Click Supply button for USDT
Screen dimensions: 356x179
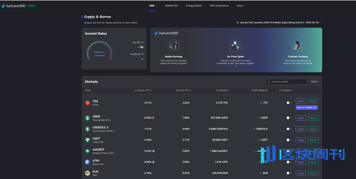(301, 140)
